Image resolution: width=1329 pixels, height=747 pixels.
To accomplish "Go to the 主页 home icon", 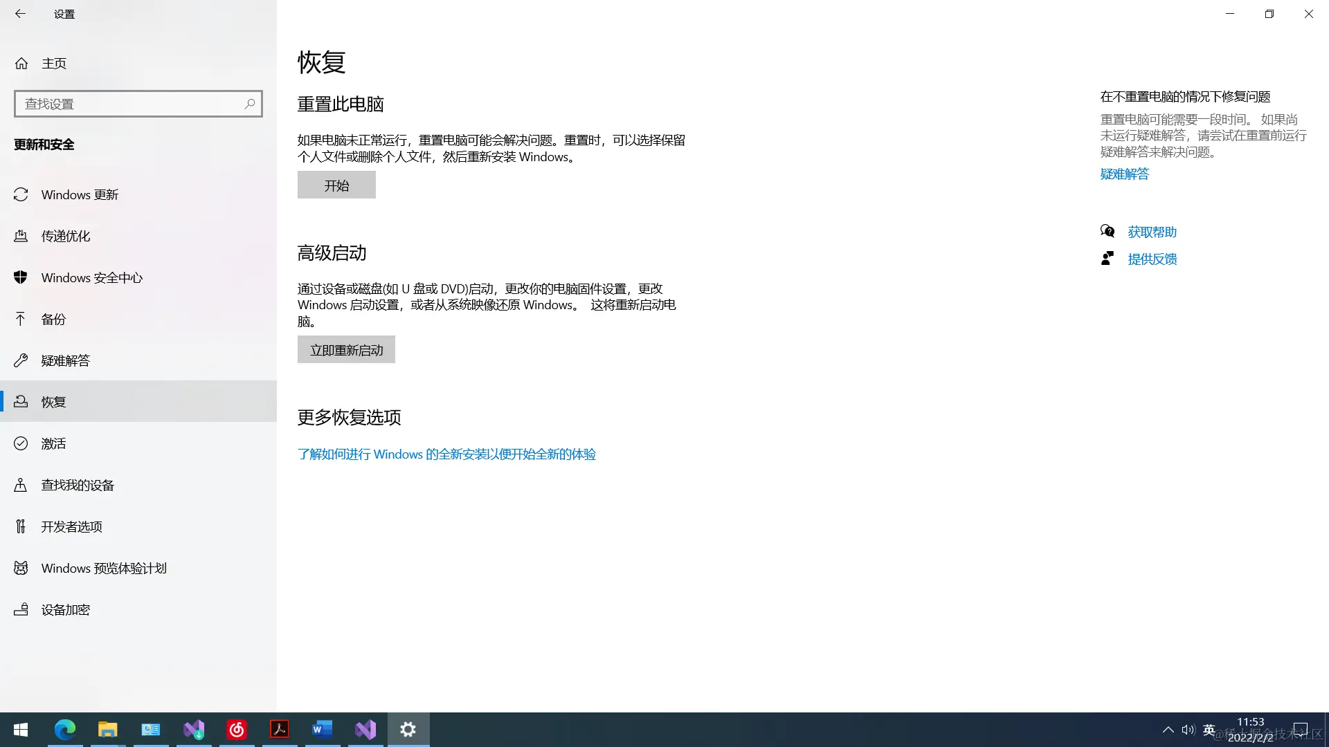I will coord(21,64).
